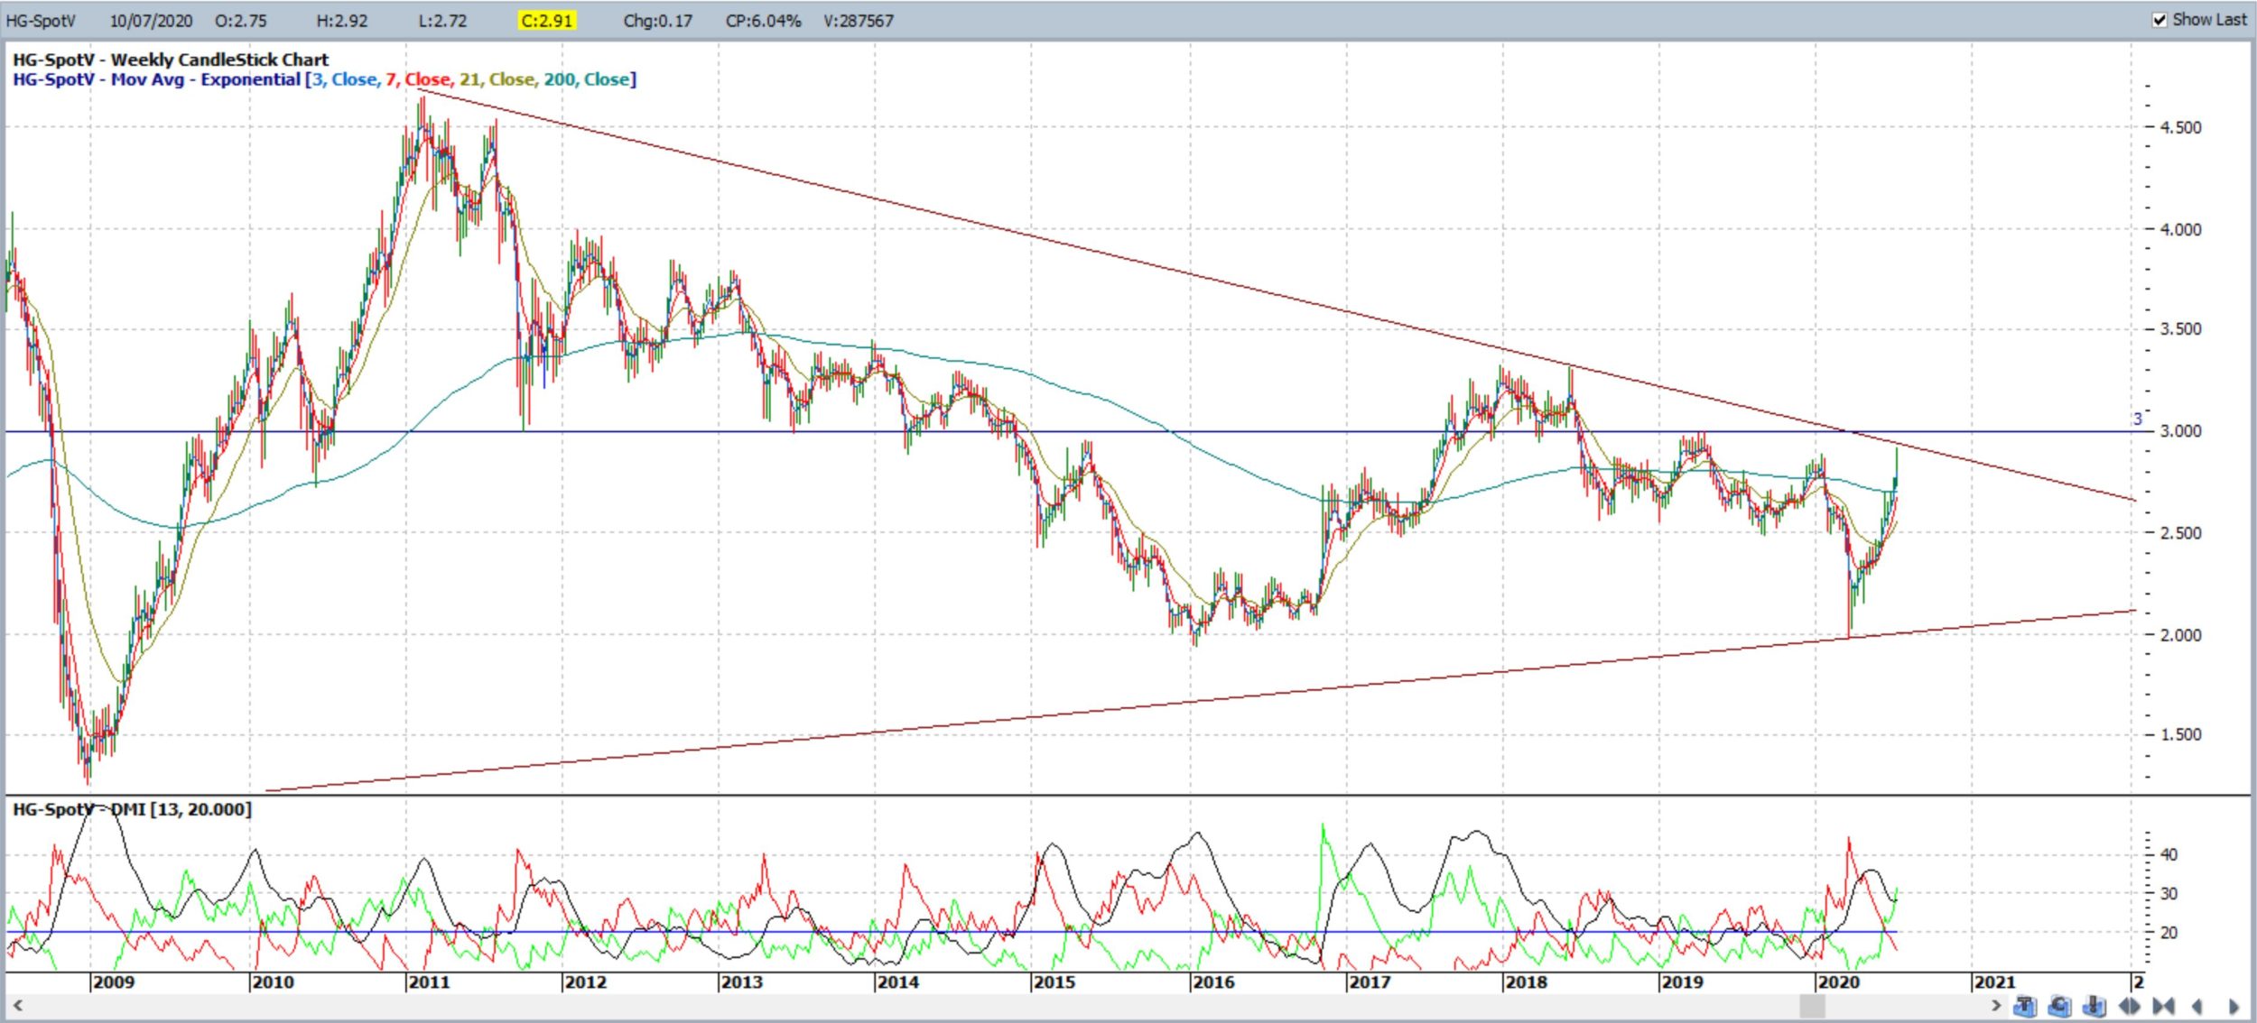Click the percent change CP:6.04%
Image resolution: width=2257 pixels, height=1023 pixels.
click(763, 20)
